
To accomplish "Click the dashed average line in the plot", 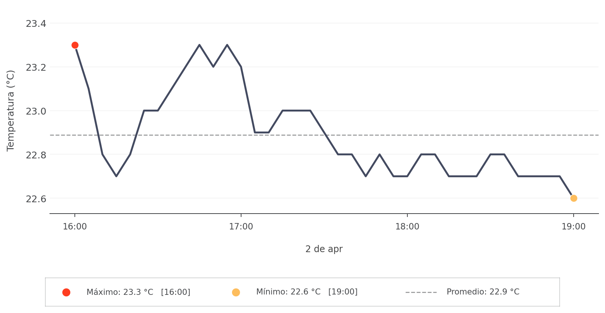I will click(x=378, y=135).
